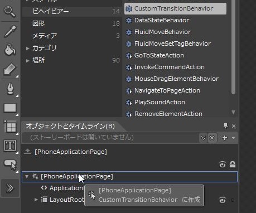This screenshot has width=256, height=213.
Task: Collapse the [PhoneApplicationPage] tree node
Action: (27, 177)
